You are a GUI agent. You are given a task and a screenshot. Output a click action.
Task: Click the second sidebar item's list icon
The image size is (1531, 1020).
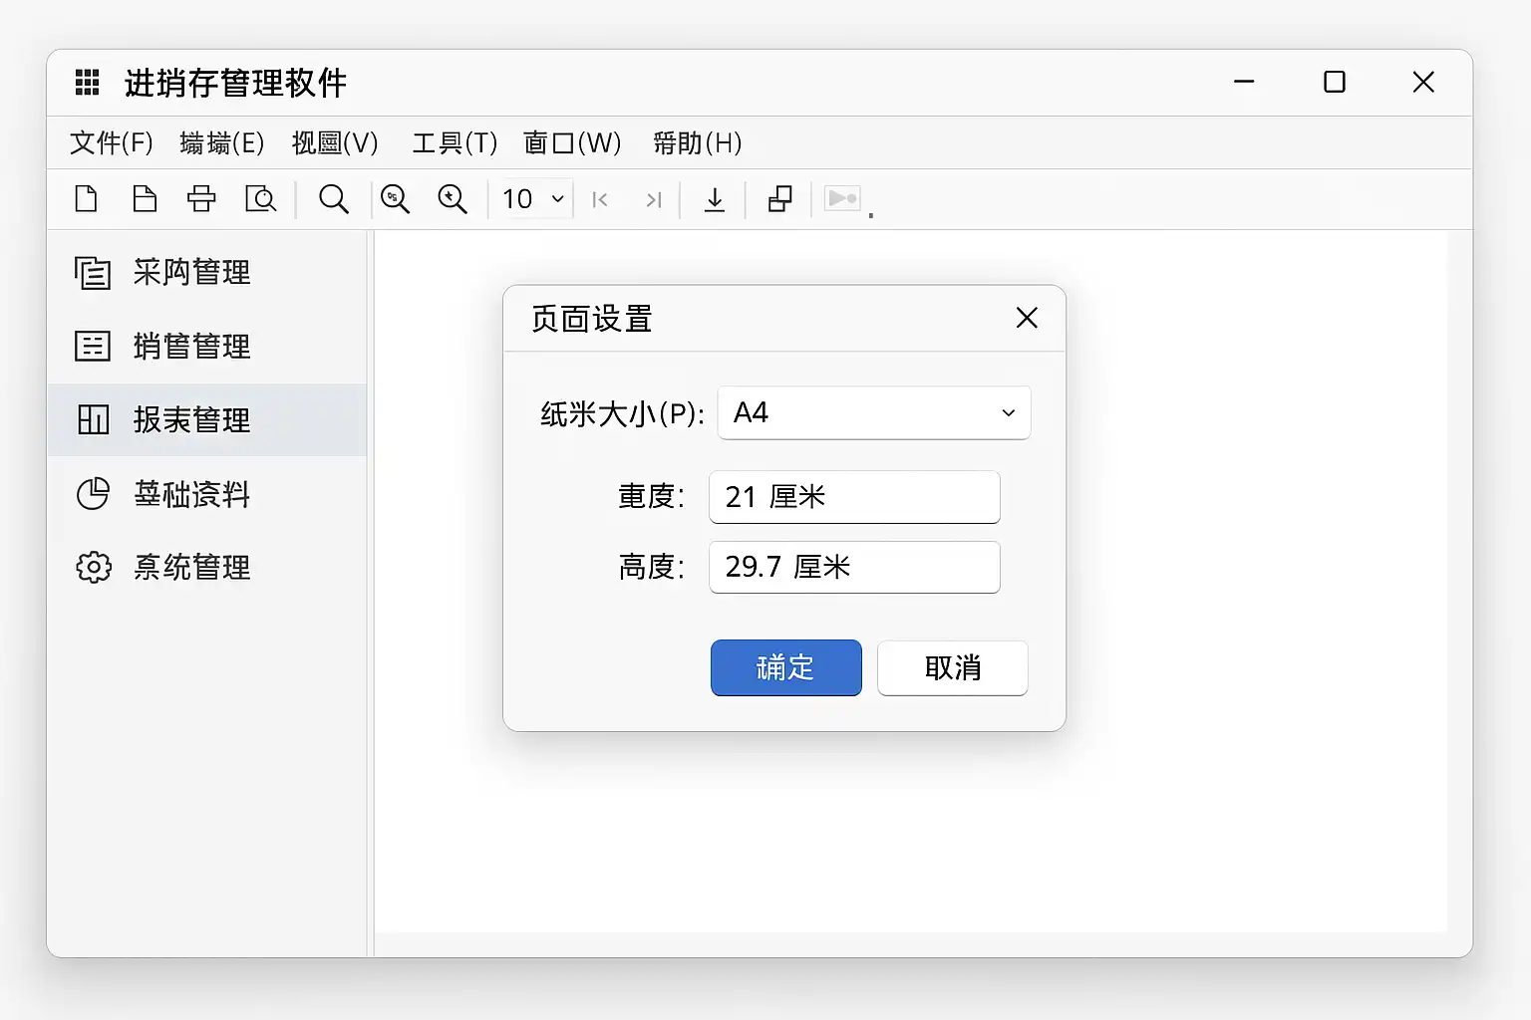(x=93, y=346)
